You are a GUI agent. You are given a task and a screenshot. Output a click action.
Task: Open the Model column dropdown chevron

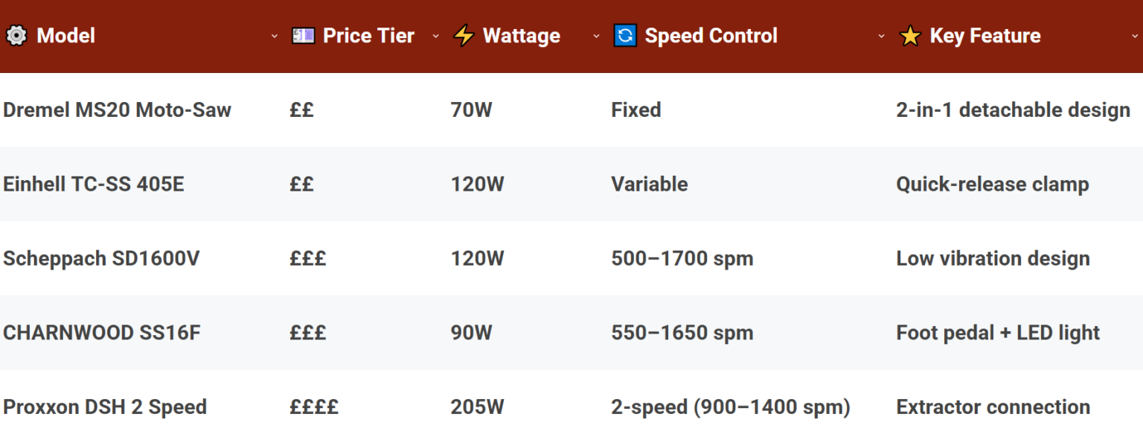275,36
